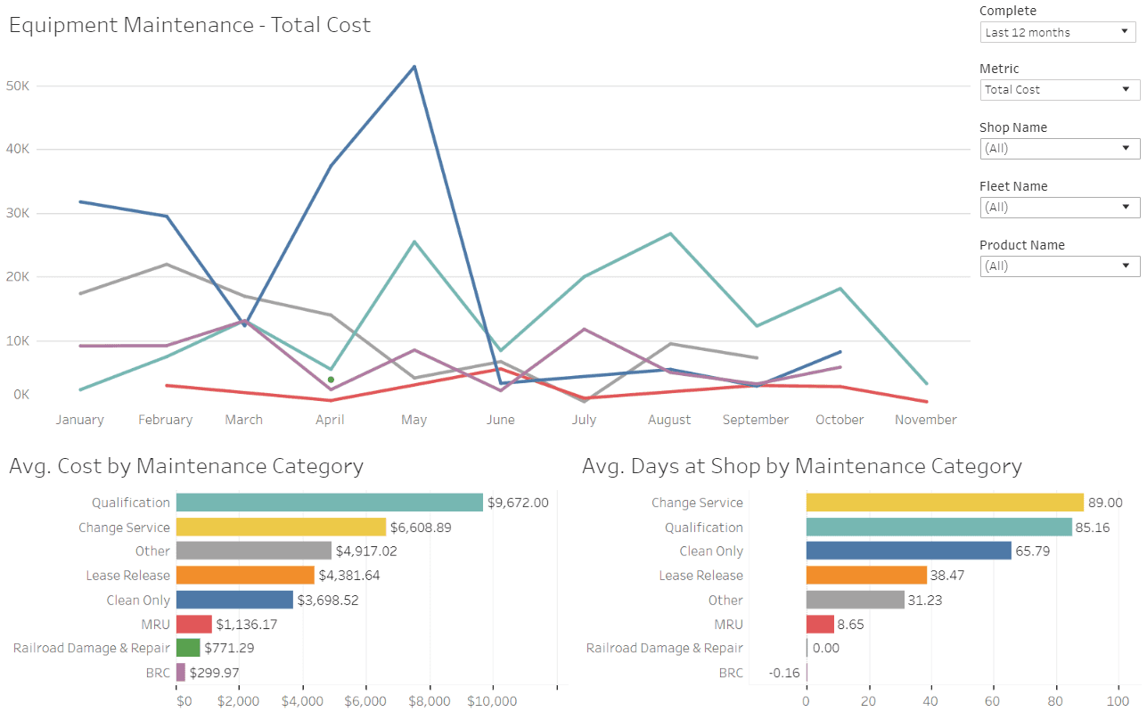Click the Avg. Days at Shop chart title
The image size is (1147, 720).
click(x=801, y=466)
